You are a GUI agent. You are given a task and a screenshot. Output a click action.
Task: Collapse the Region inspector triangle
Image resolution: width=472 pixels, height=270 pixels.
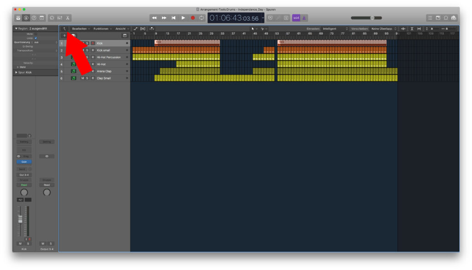coord(16,28)
